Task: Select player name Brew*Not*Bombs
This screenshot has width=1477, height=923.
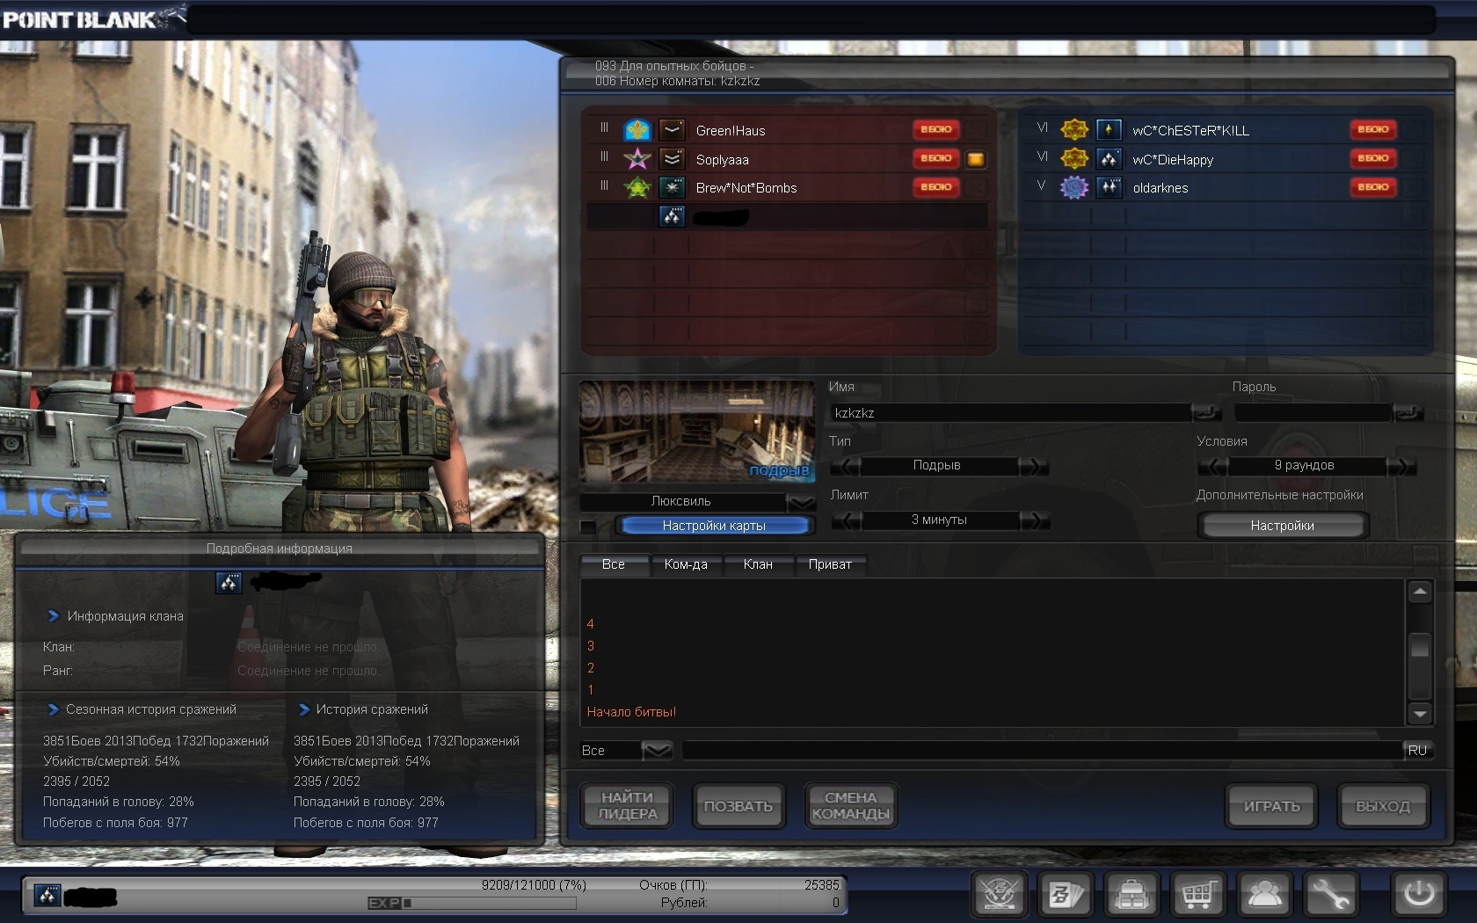Action: [x=746, y=188]
